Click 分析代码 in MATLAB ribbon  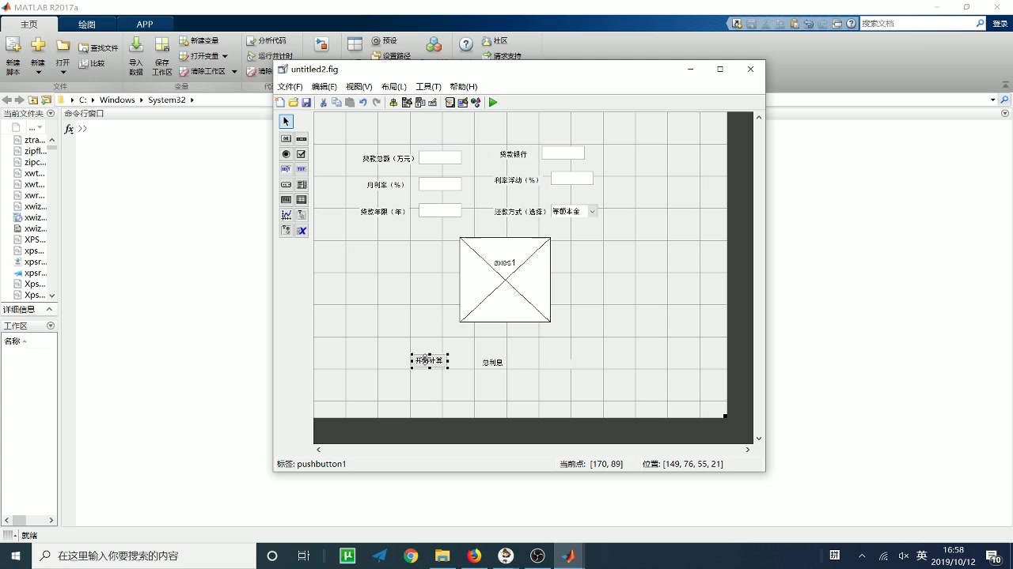267,40
